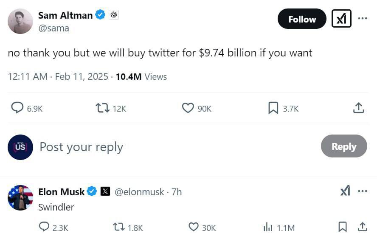Follow Sam Altman
This screenshot has width=377, height=233.
tap(302, 19)
